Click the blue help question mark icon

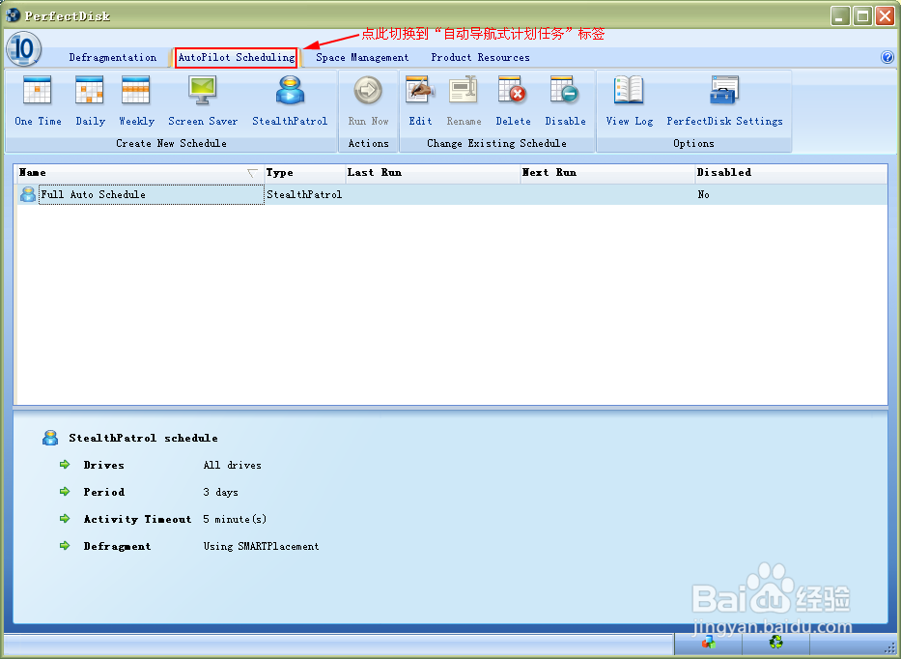coord(887,57)
